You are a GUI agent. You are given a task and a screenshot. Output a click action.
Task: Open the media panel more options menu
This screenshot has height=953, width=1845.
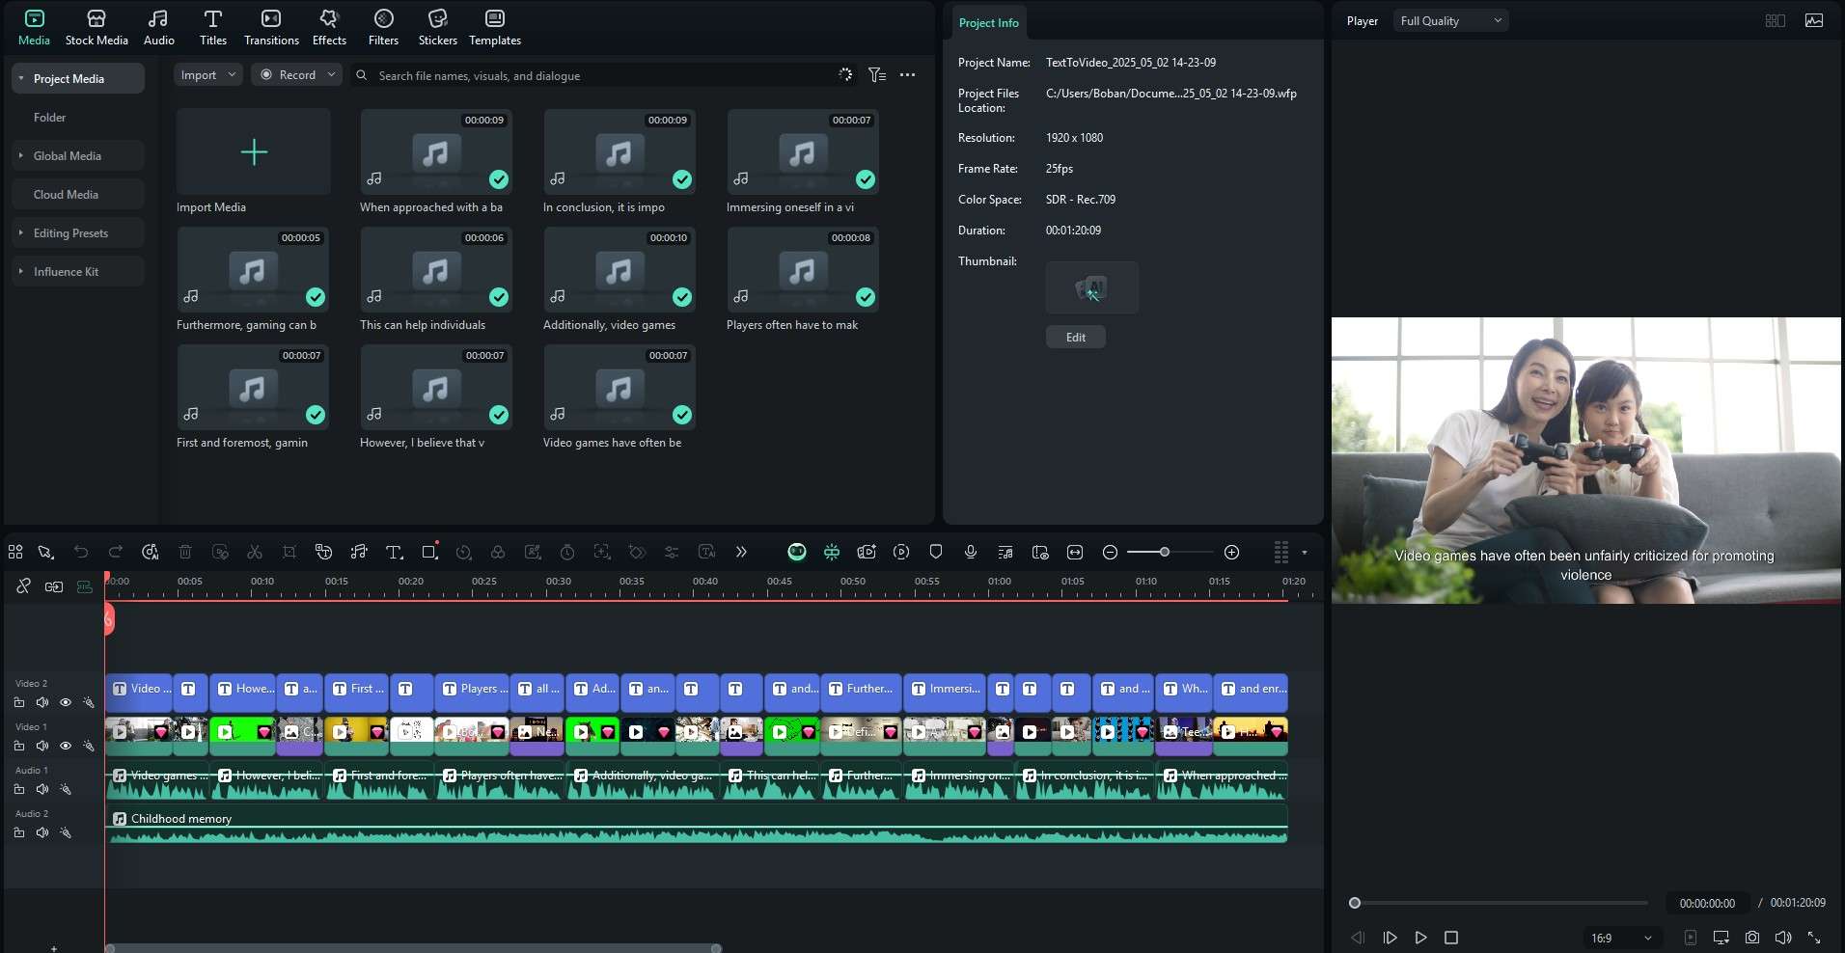(907, 74)
